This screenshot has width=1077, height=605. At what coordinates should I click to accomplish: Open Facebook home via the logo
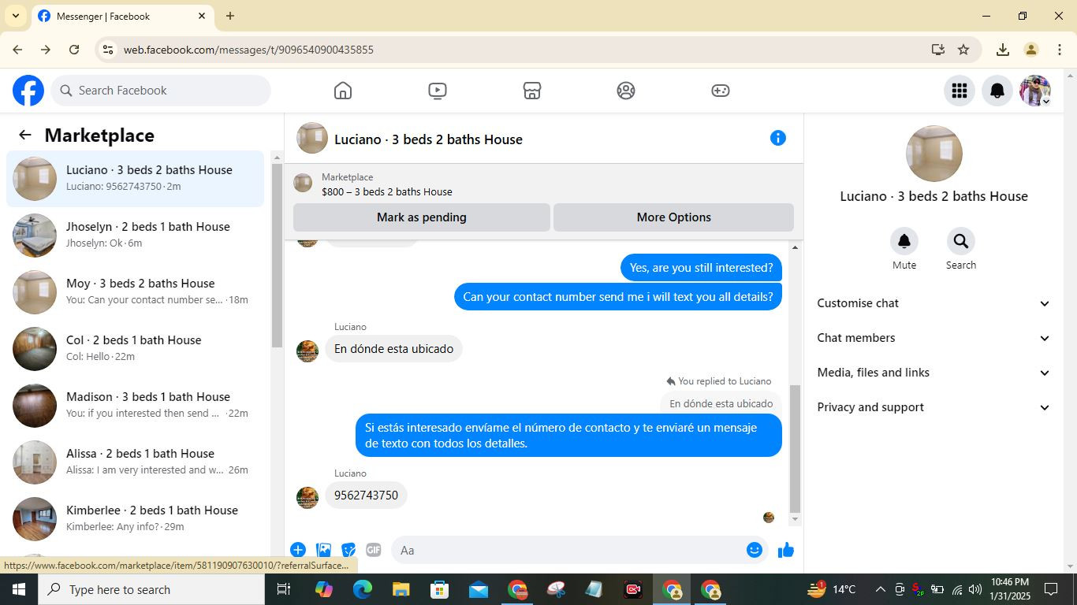(28, 91)
